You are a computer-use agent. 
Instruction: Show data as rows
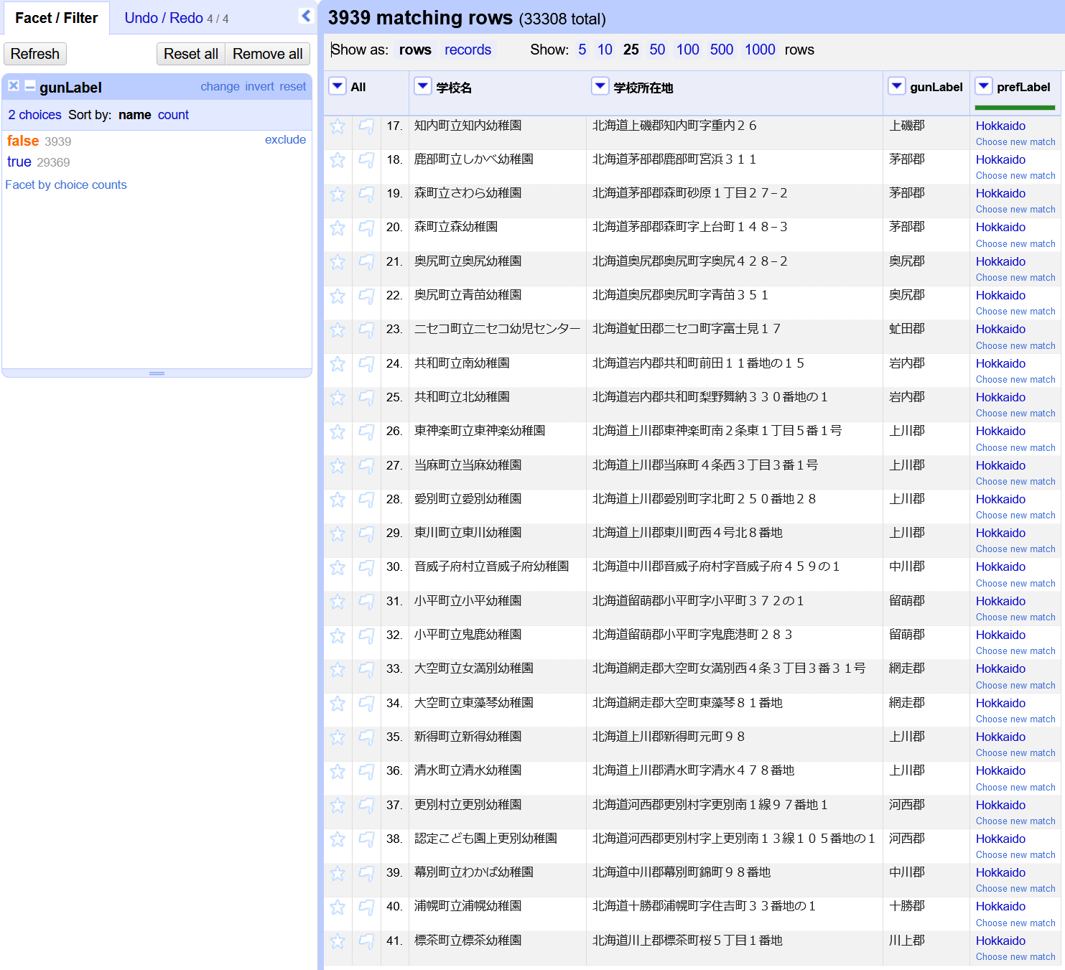tap(415, 50)
